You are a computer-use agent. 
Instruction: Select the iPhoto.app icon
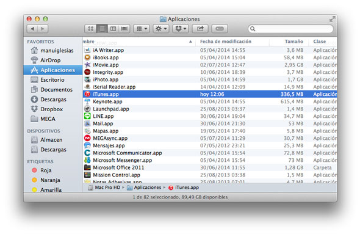point(87,79)
